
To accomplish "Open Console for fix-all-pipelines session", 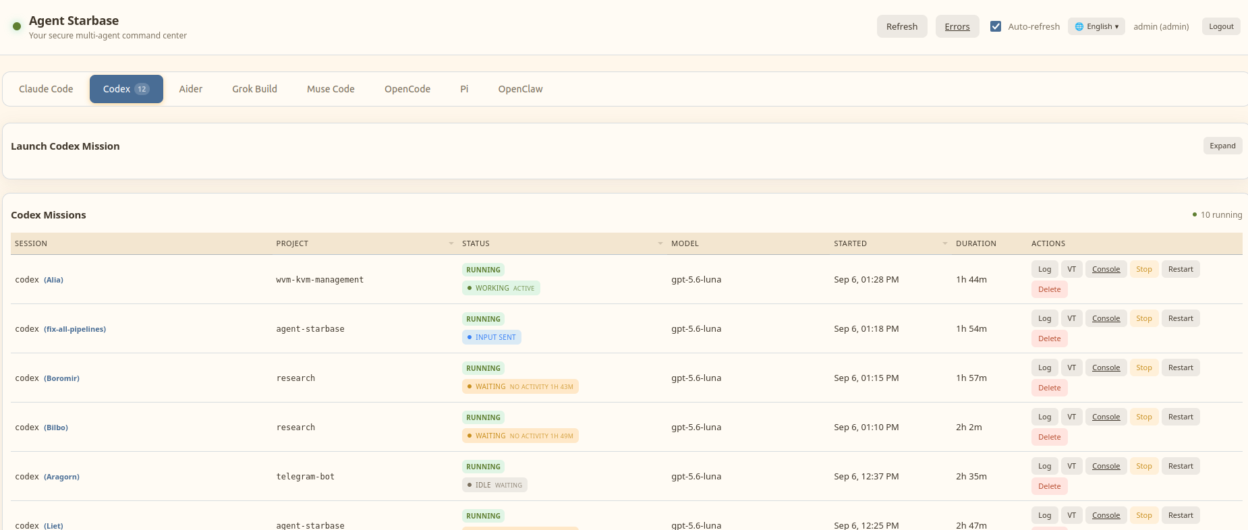I will [x=1106, y=318].
